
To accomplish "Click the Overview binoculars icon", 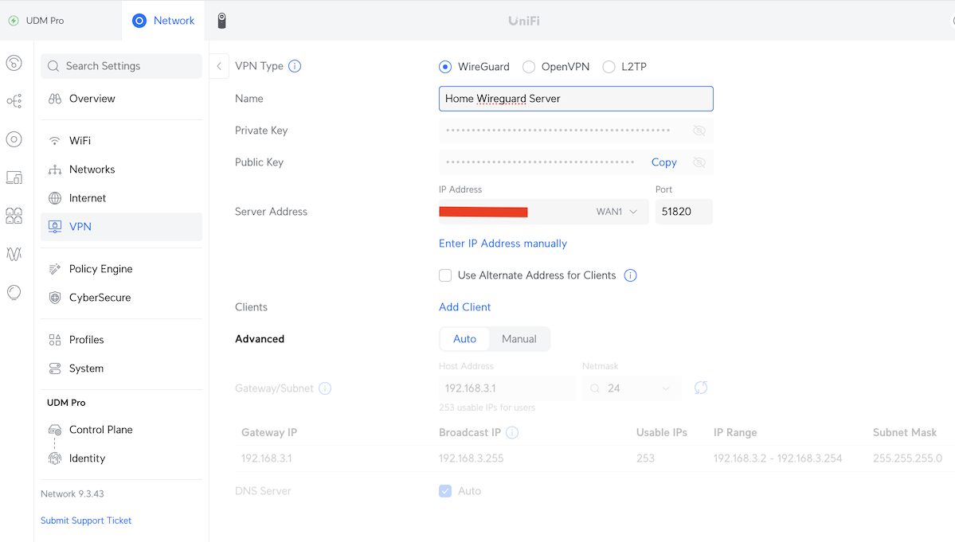I will [x=55, y=99].
